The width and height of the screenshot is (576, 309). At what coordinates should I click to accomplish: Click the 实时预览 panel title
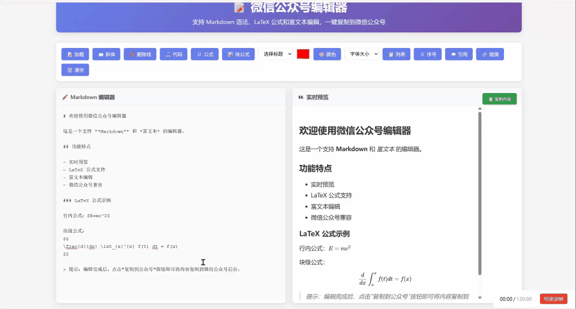[317, 97]
